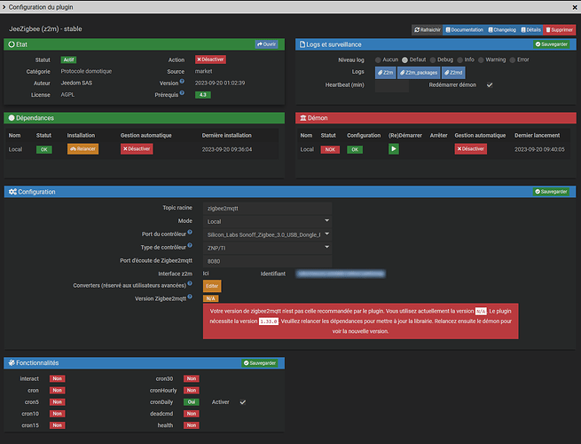This screenshot has width=581, height=444.
Task: Show the Version Zigbee2mqtt help icon
Action: point(190,297)
